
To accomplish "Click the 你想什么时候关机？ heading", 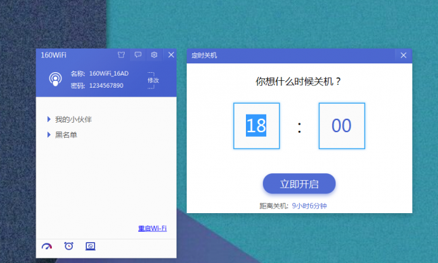I will 299,82.
